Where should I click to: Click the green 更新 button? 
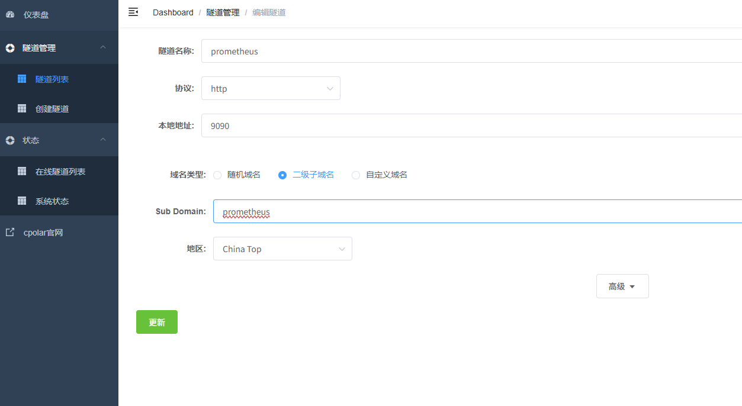point(157,322)
